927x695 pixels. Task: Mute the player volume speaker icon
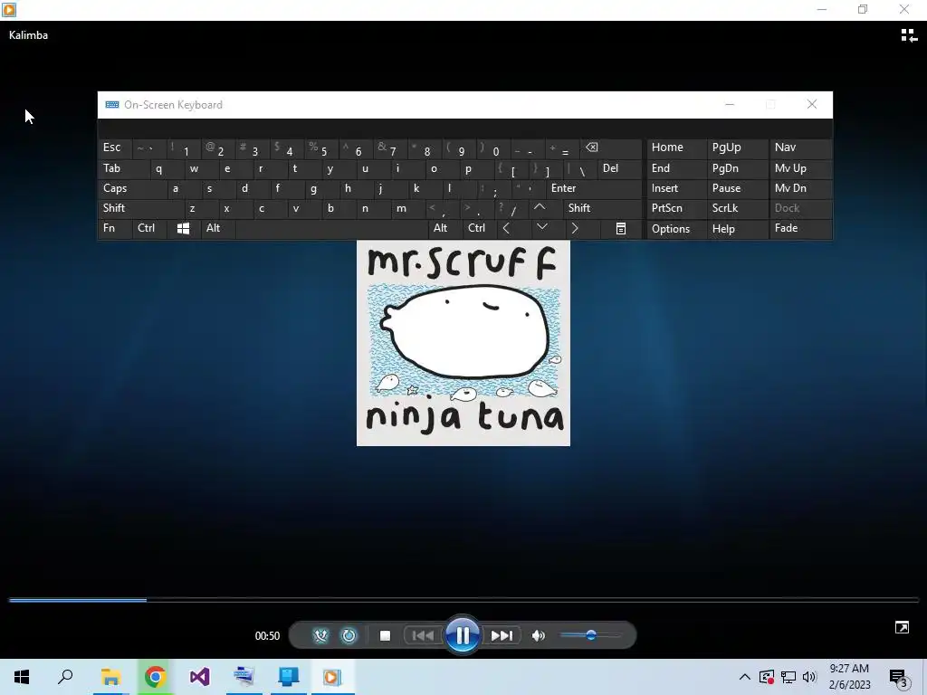coord(538,636)
